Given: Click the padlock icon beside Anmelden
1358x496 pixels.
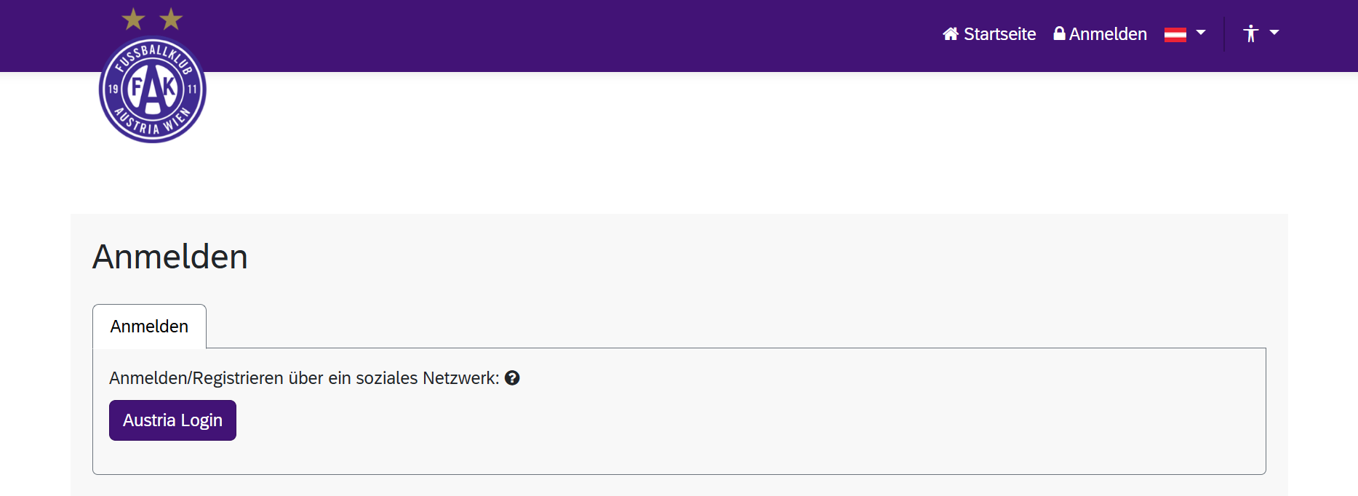Looking at the screenshot, I should point(1059,33).
